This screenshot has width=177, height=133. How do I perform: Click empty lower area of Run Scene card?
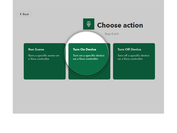pos(45,71)
